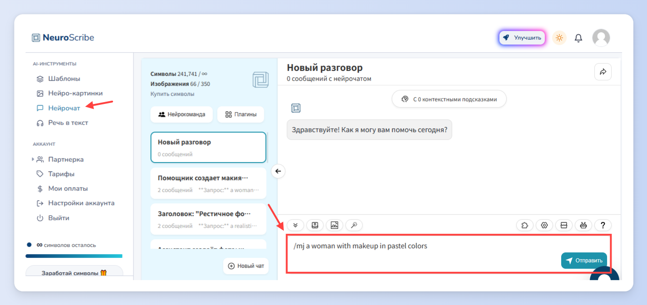647x305 pixels.
Task: Click the Мои оплаты dollar icon
Action: pyautogui.click(x=40, y=188)
